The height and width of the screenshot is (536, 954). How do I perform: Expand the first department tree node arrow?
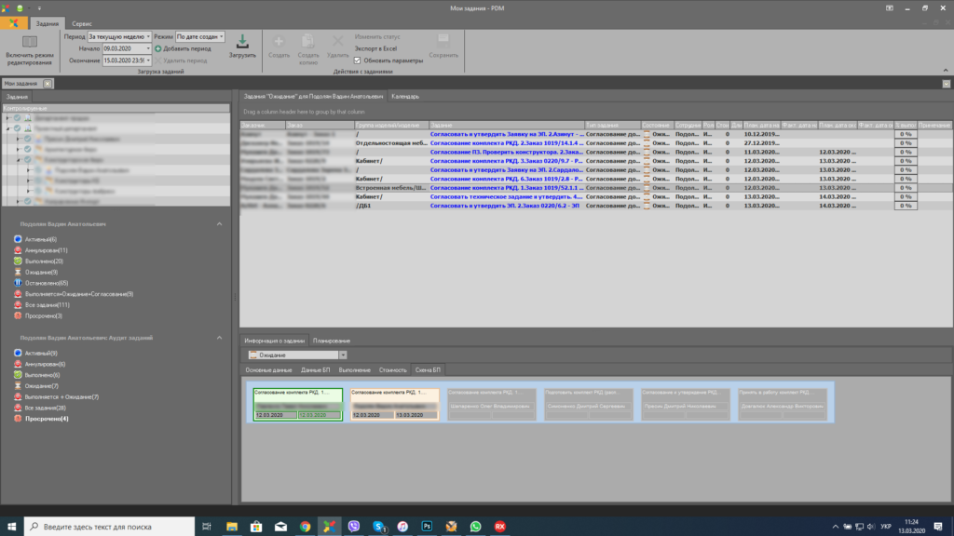[x=7, y=118]
